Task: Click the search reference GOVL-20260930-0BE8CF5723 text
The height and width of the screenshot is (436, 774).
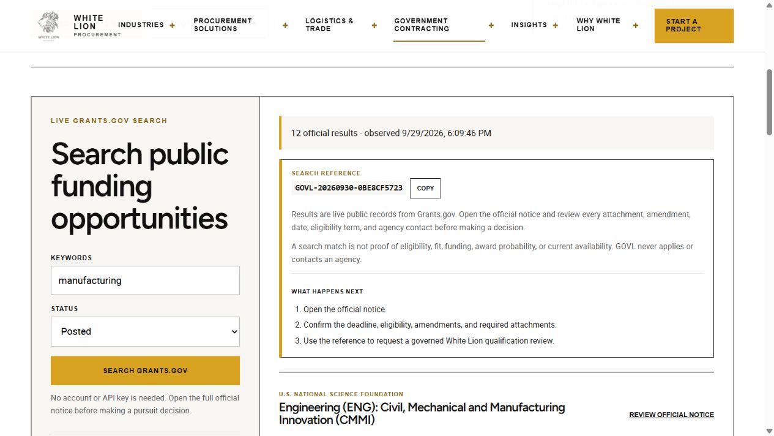Action: [349, 188]
